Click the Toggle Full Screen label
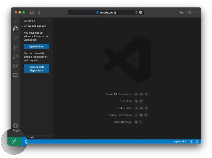The height and width of the screenshot is (158, 212). (x=120, y=115)
